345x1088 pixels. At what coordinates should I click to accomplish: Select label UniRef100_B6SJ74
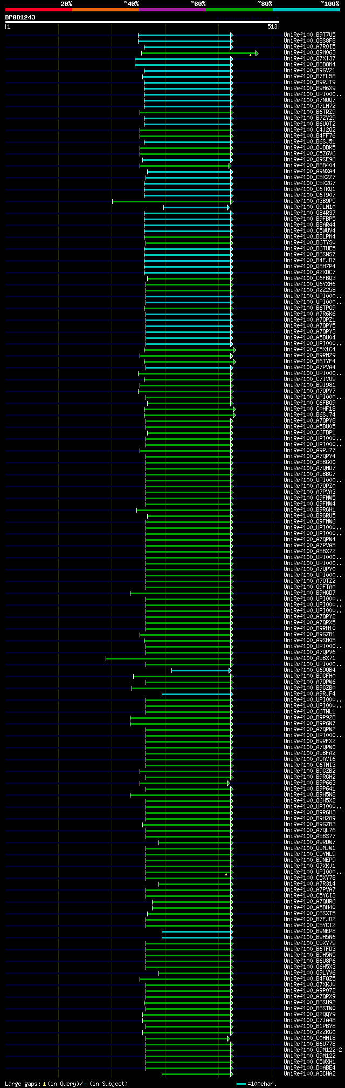309,414
